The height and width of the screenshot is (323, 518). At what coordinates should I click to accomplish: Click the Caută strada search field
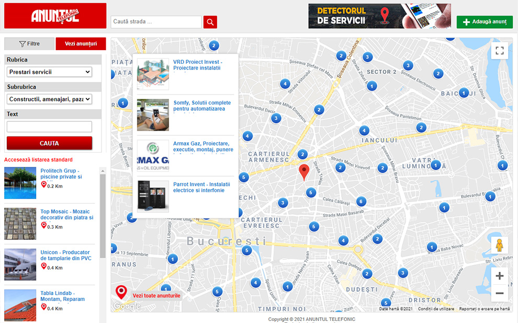[x=156, y=22]
